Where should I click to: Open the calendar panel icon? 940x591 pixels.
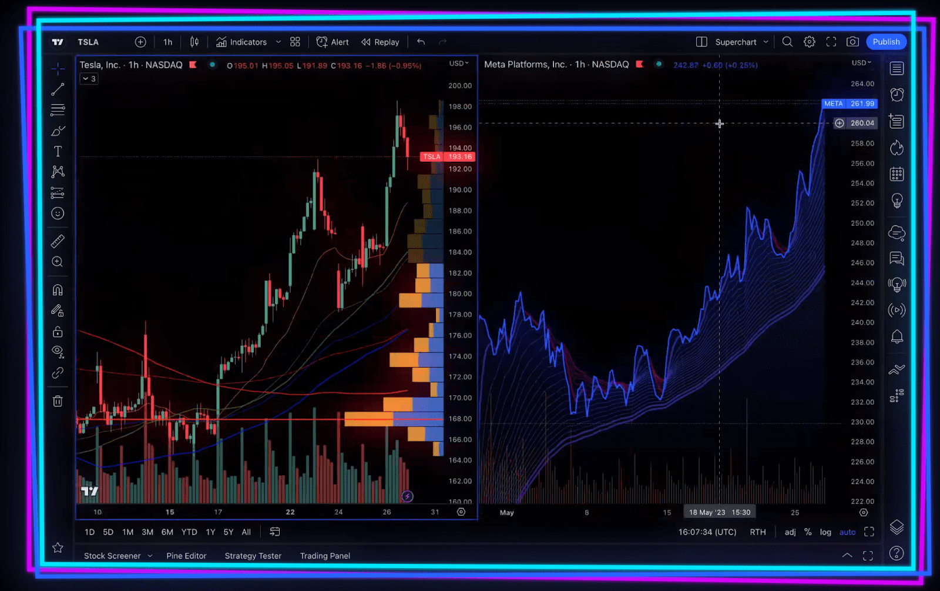tap(897, 174)
